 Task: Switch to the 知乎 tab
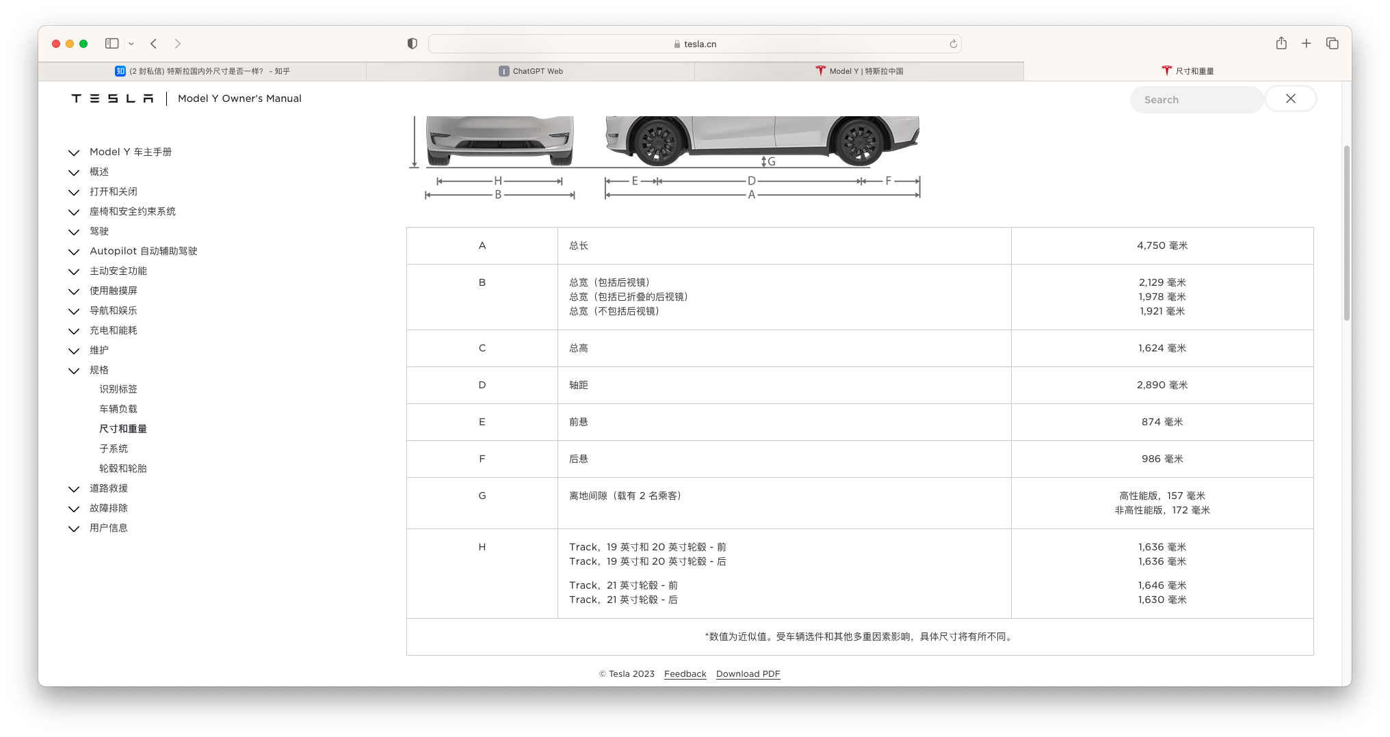[x=202, y=71]
